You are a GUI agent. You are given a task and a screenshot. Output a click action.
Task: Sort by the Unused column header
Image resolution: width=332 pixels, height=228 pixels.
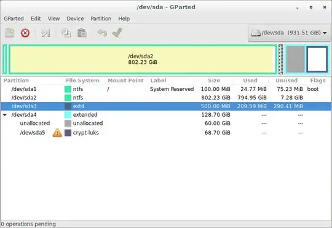tap(287, 81)
